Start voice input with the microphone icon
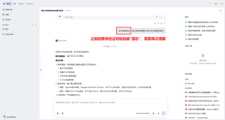 coord(158,113)
